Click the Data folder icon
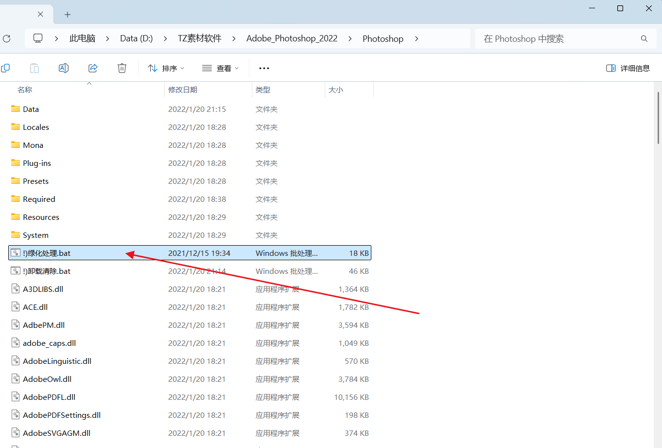662x448 pixels. click(16, 109)
